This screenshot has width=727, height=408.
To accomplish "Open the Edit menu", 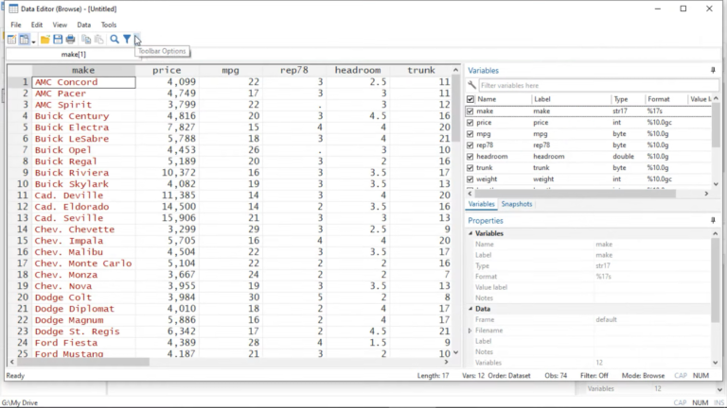I will [x=37, y=25].
